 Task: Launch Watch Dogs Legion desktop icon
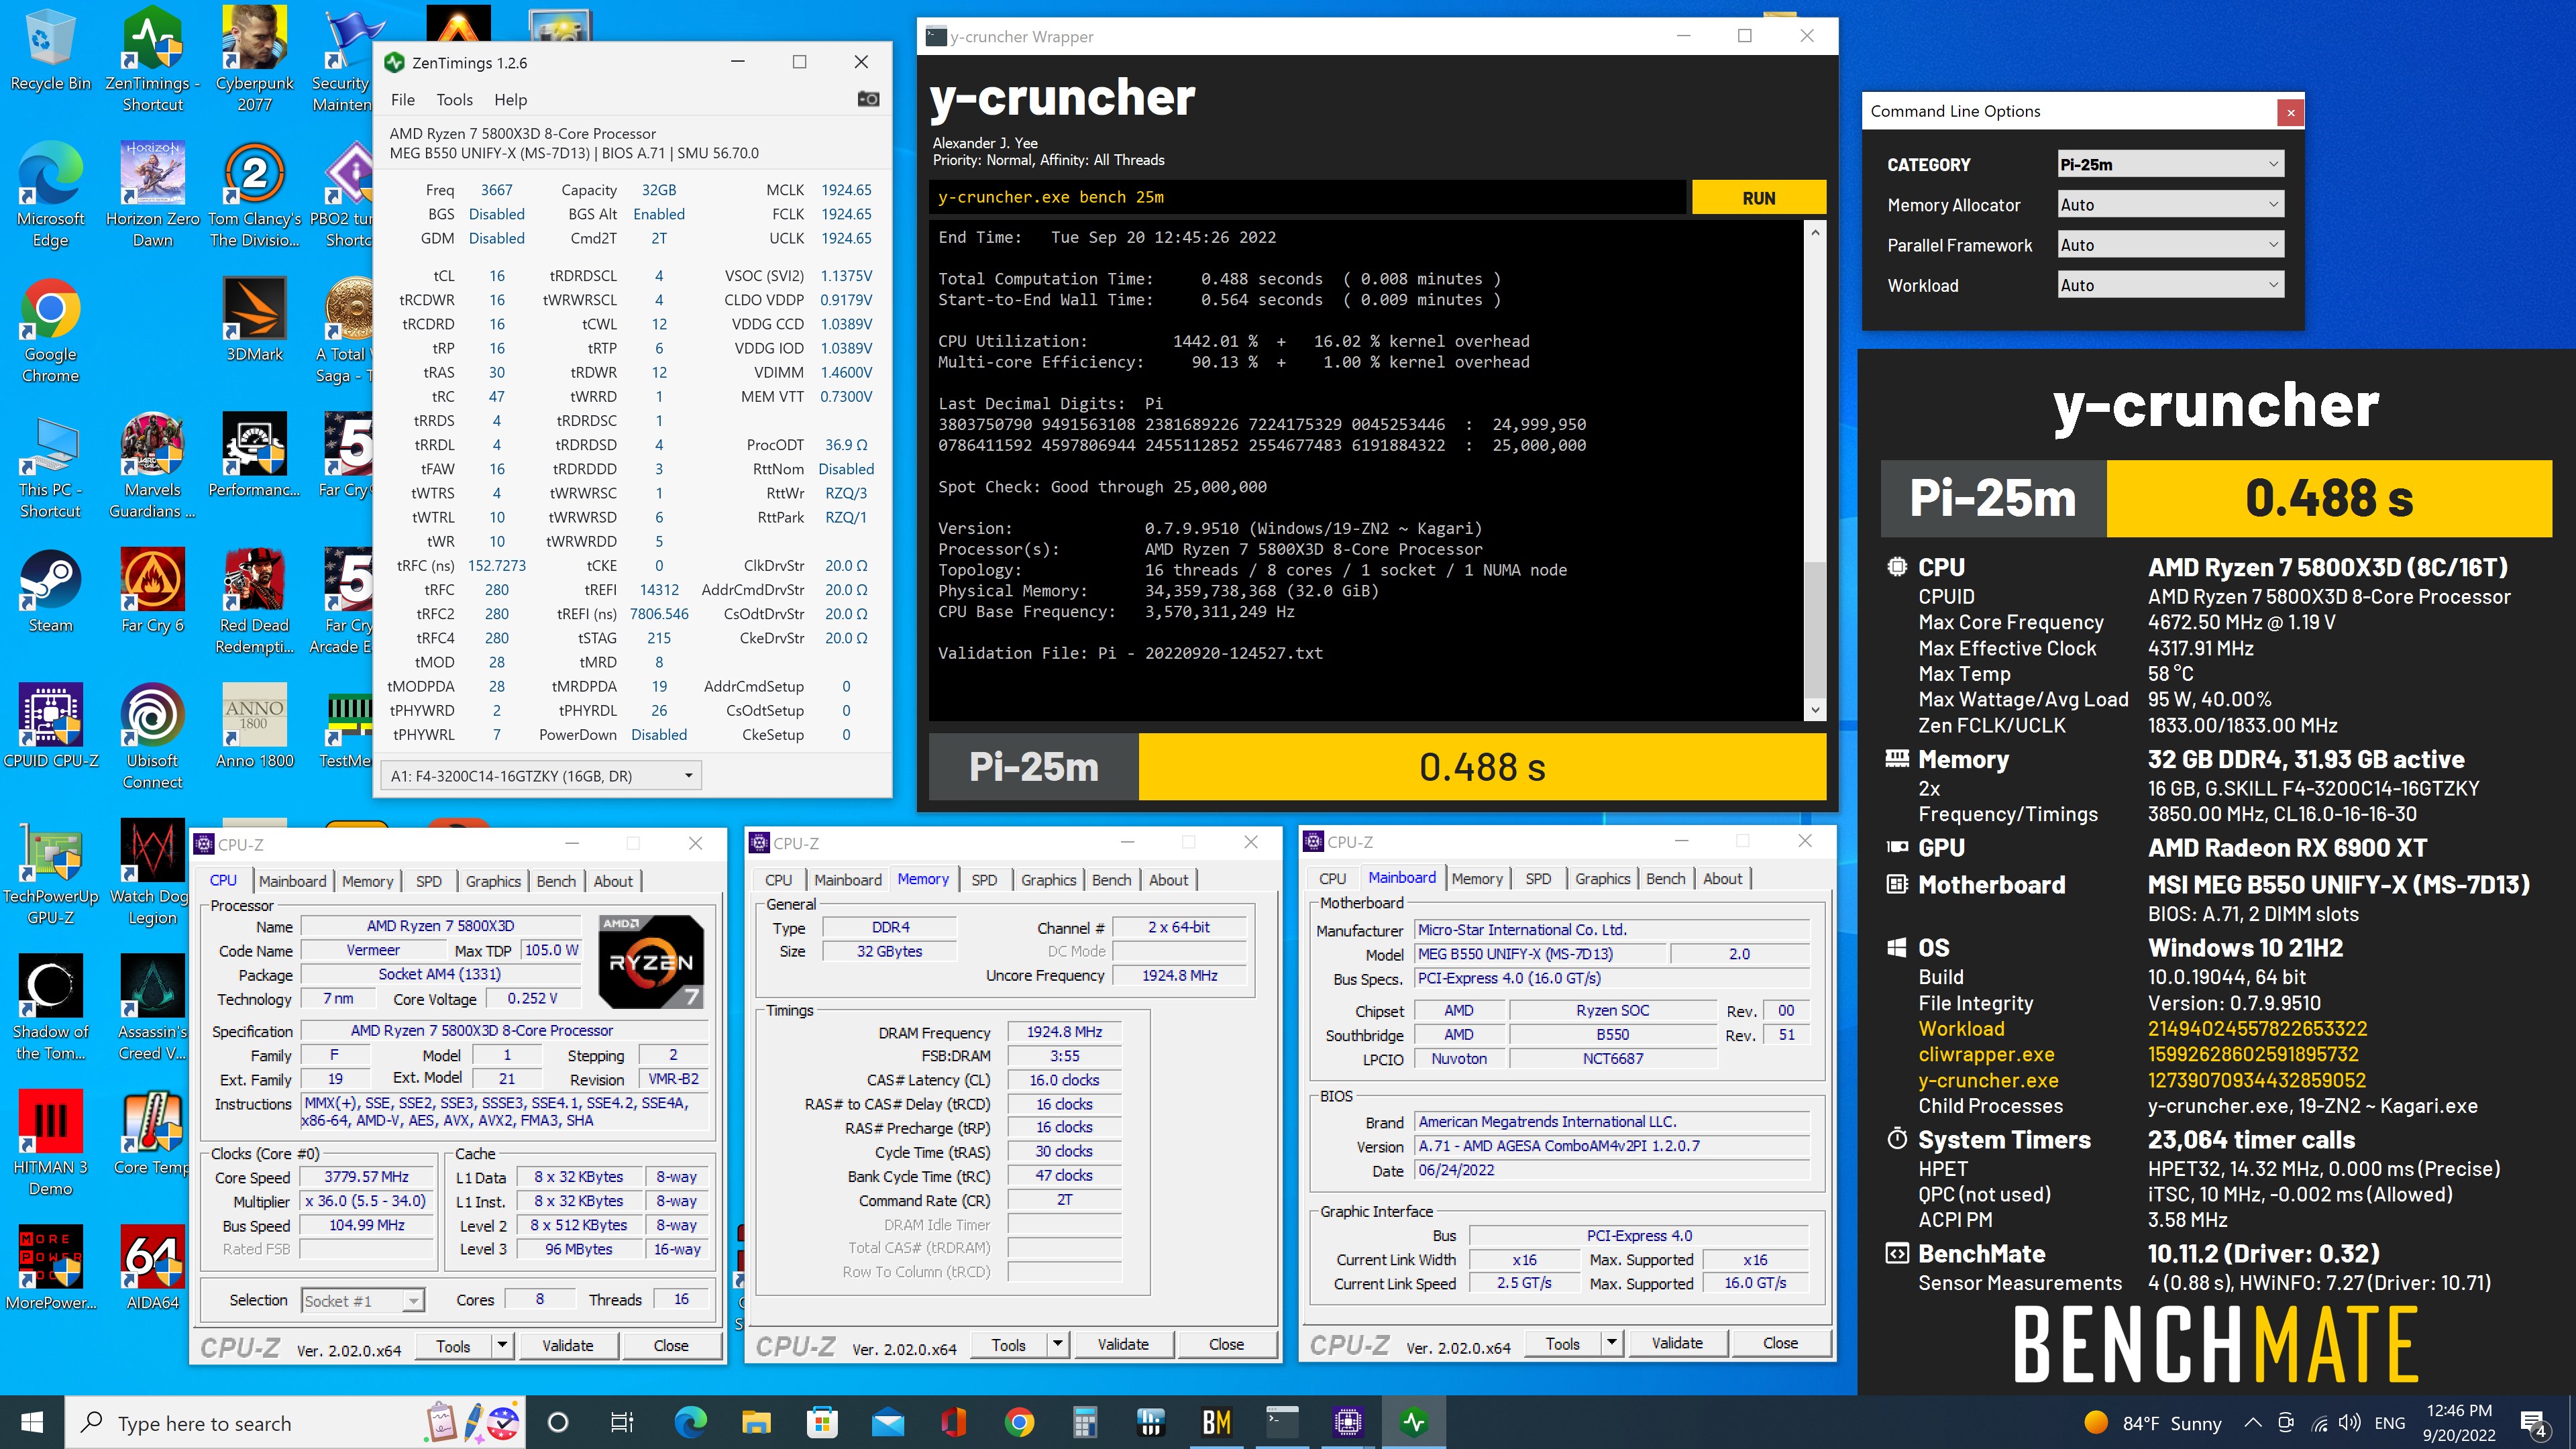pyautogui.click(x=152, y=873)
